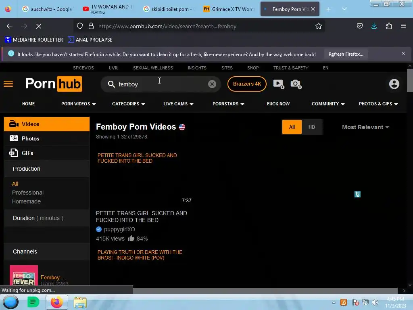Click the Windows Start orb
Screen dimensions: 413x310
[10, 302]
